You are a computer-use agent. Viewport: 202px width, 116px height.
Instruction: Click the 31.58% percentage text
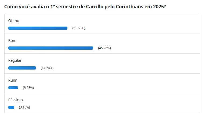tap(79, 28)
